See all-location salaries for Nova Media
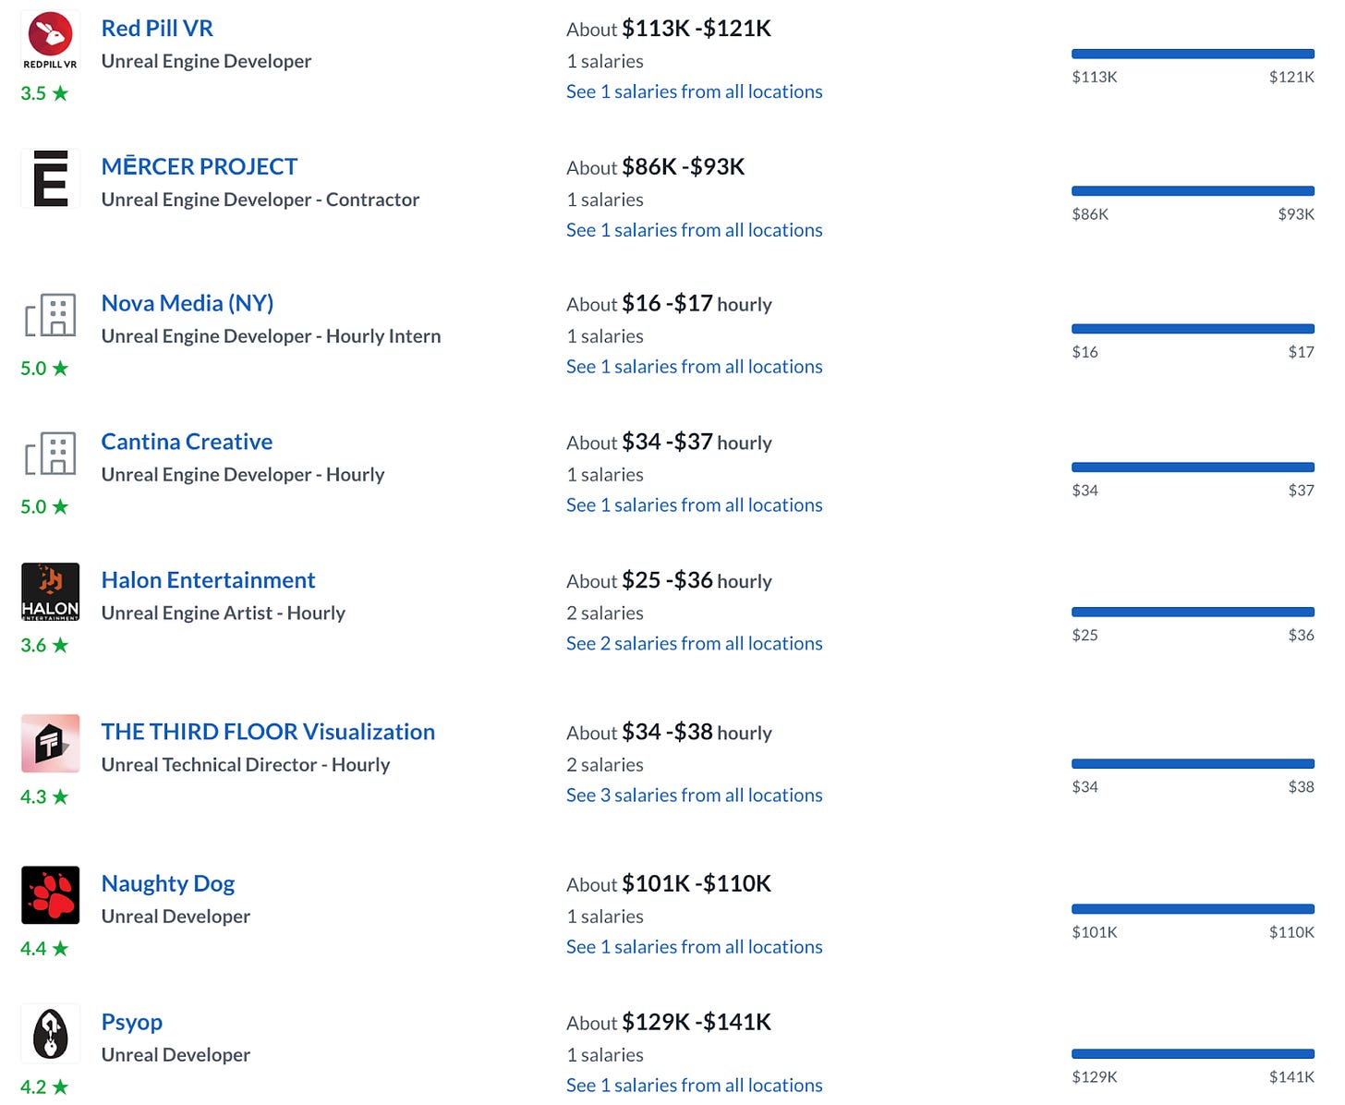Viewport: 1345px width, 1105px height. [x=695, y=367]
